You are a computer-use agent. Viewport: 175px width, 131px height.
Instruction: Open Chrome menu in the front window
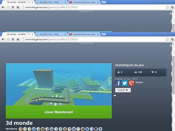point(172,39)
